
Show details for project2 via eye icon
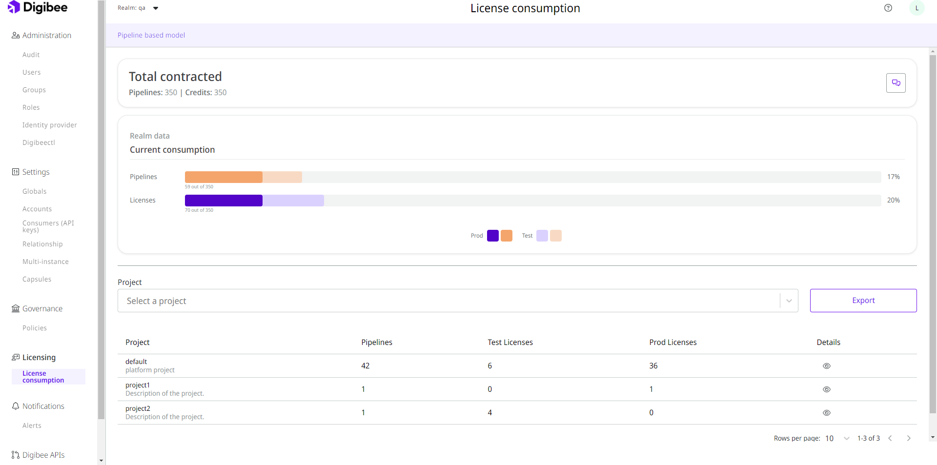[x=826, y=413]
